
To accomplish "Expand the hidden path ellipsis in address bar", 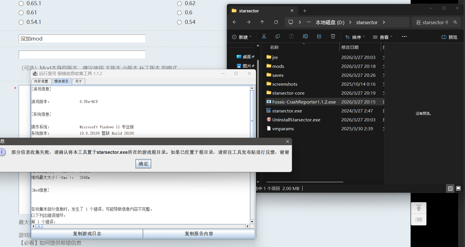I will tap(309, 22).
